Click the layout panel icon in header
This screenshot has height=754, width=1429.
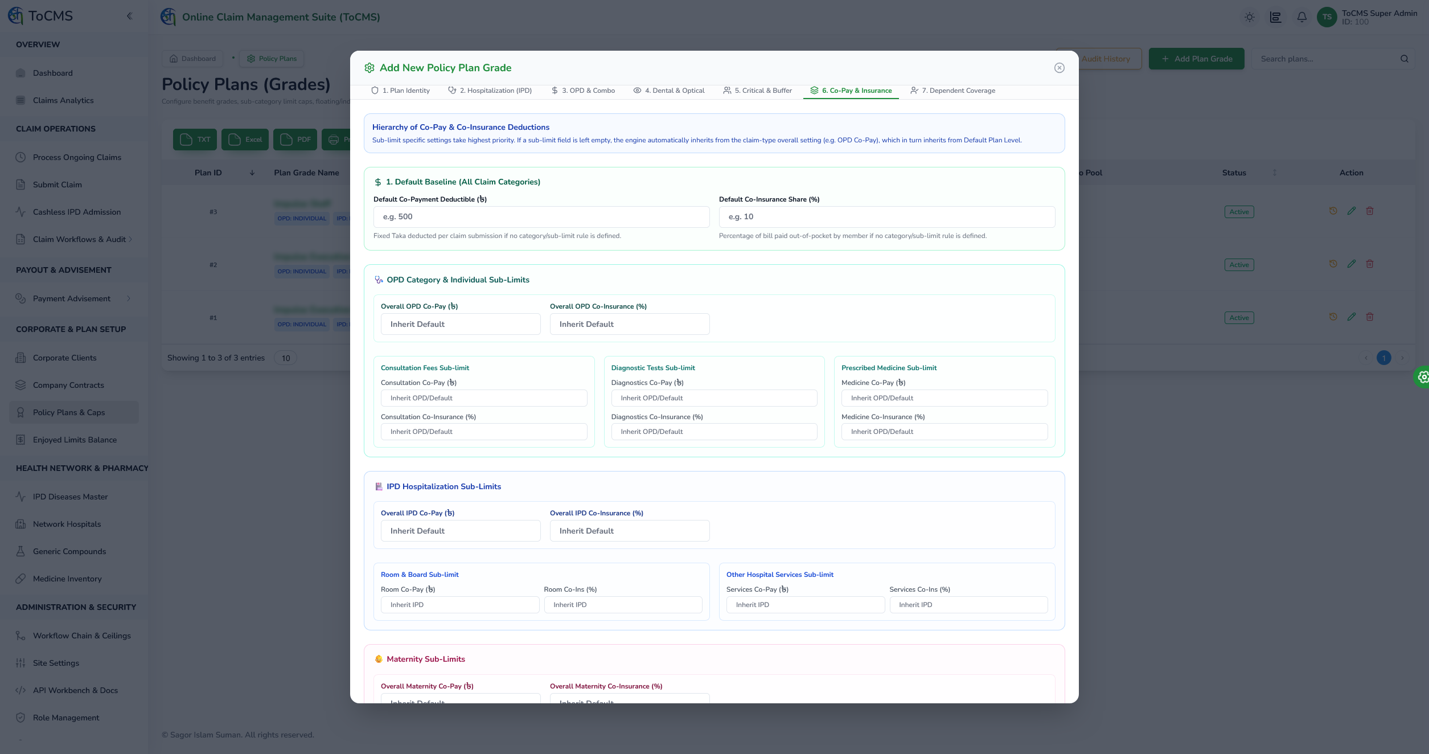coord(1275,17)
